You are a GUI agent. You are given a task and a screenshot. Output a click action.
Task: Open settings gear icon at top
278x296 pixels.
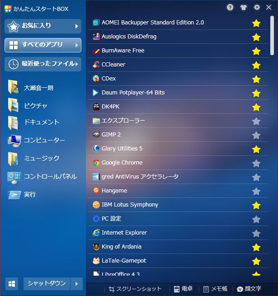[257, 7]
